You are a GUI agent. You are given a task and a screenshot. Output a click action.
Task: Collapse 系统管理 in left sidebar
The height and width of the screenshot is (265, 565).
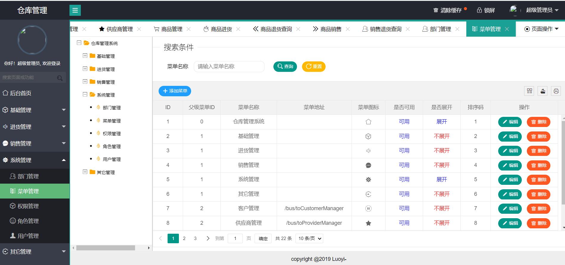point(35,160)
